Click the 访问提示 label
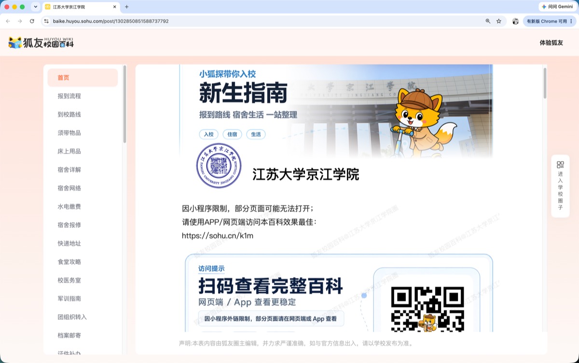Screen dimensions: 579x363 [x=211, y=269]
